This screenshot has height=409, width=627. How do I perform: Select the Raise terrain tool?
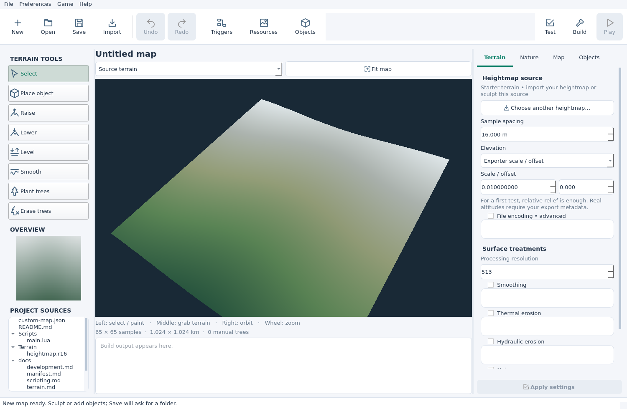[x=48, y=113]
